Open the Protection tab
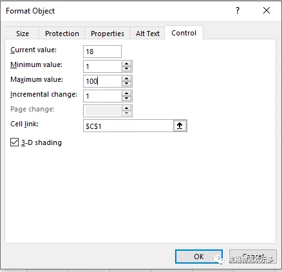282x272 pixels. click(62, 34)
